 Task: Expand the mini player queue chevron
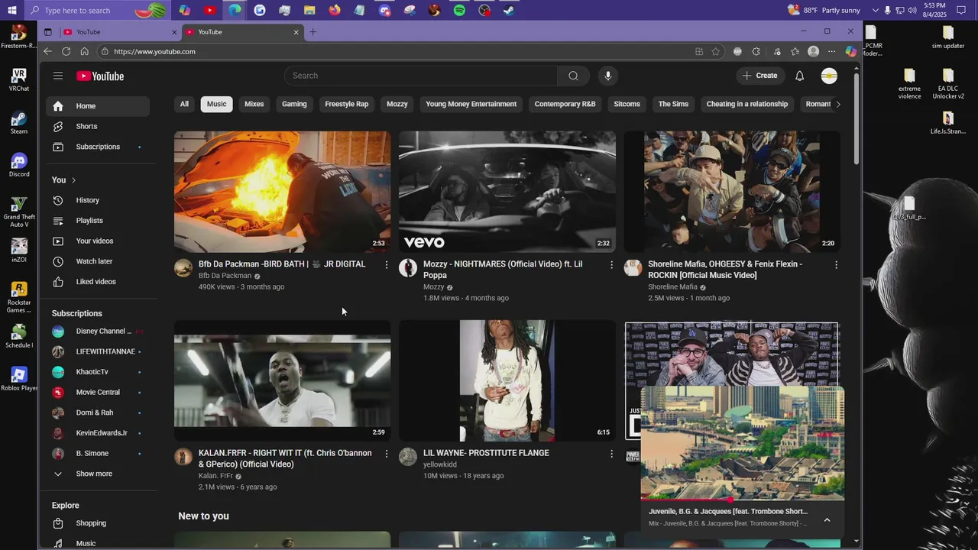tap(827, 520)
